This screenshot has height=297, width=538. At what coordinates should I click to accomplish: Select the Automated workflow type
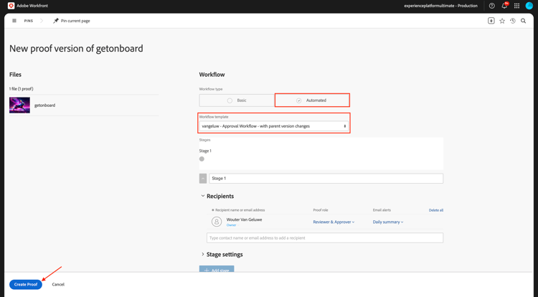[x=312, y=100]
